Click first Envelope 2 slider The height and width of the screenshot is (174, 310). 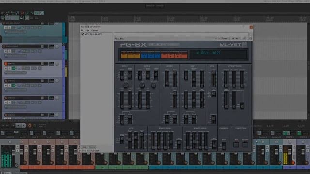[x=188, y=141]
